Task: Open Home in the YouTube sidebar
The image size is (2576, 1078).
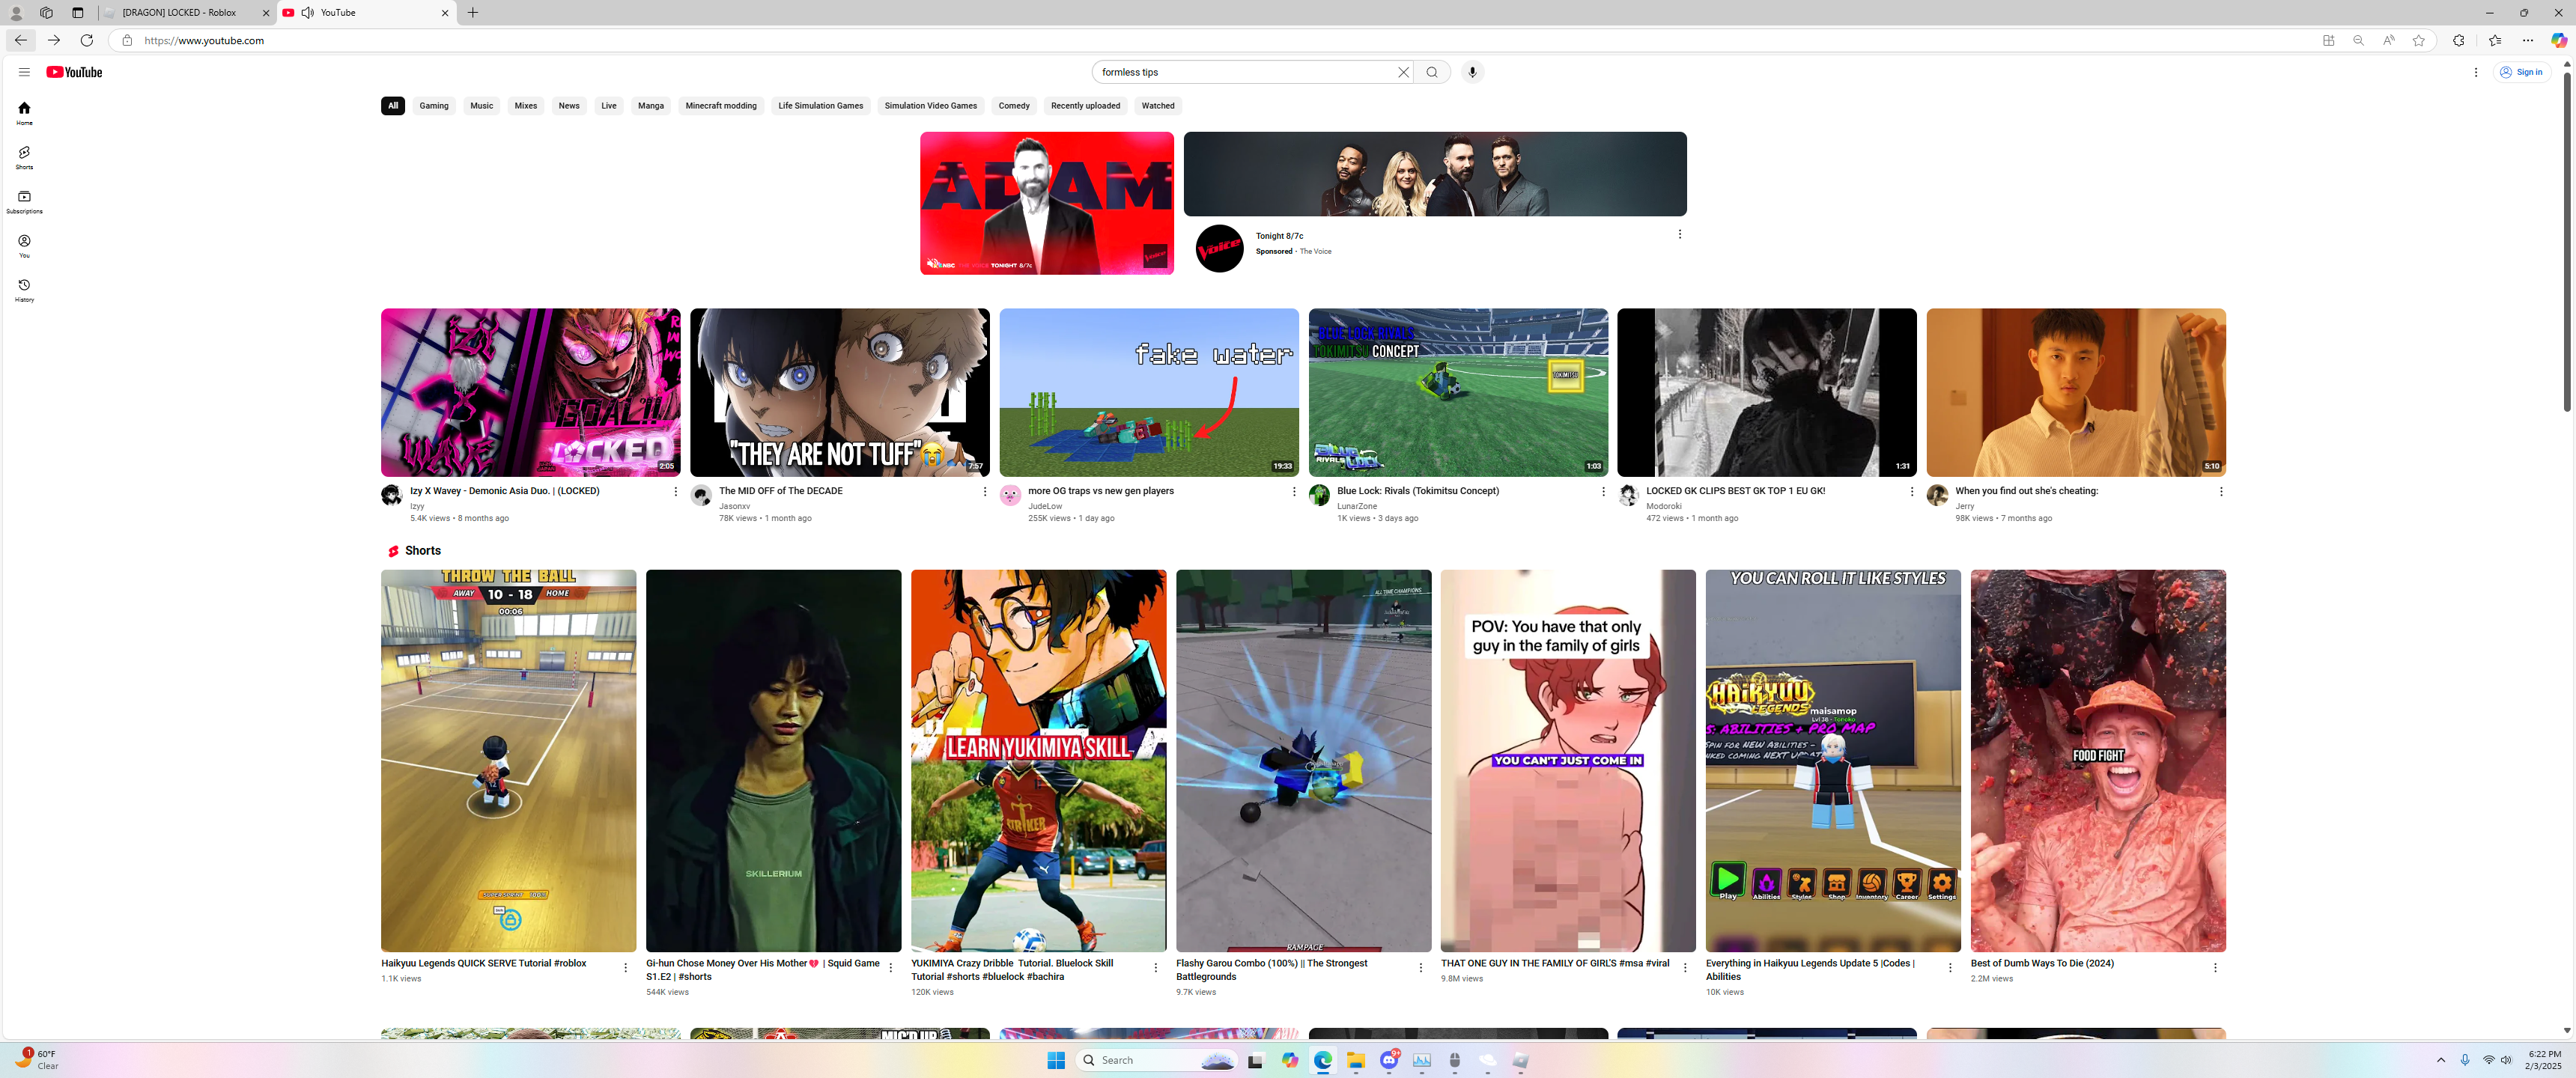Action: click(24, 113)
